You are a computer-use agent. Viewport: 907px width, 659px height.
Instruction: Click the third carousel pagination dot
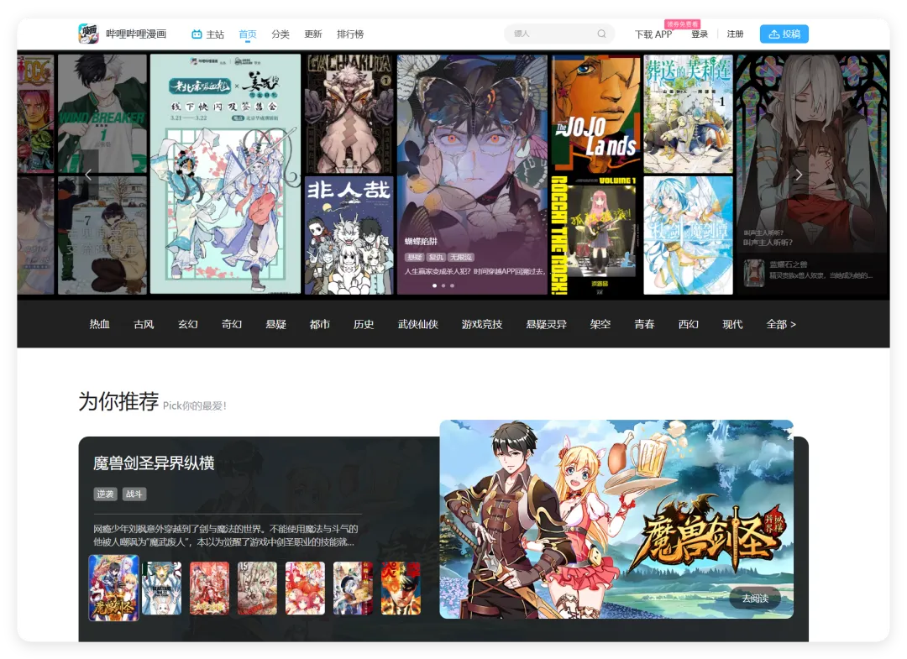coord(452,285)
